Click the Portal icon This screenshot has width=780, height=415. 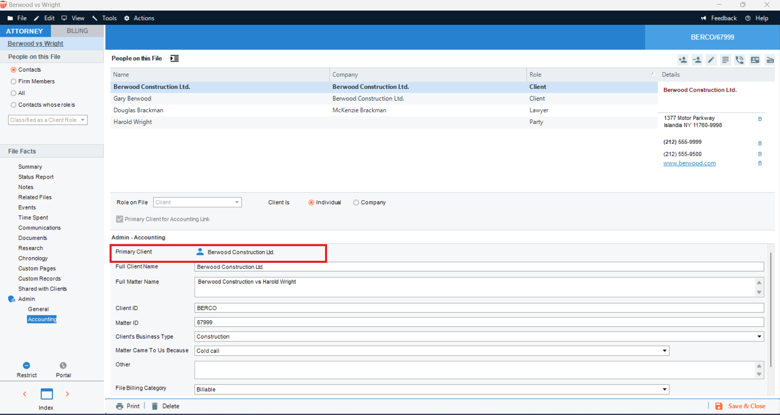coord(63,365)
